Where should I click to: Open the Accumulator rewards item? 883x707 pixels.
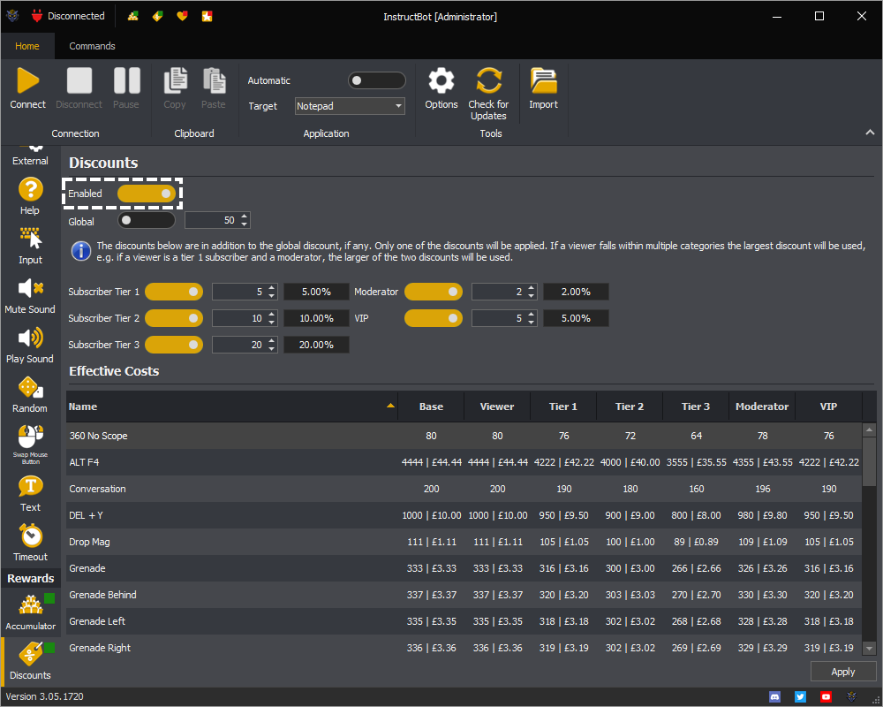click(x=30, y=612)
